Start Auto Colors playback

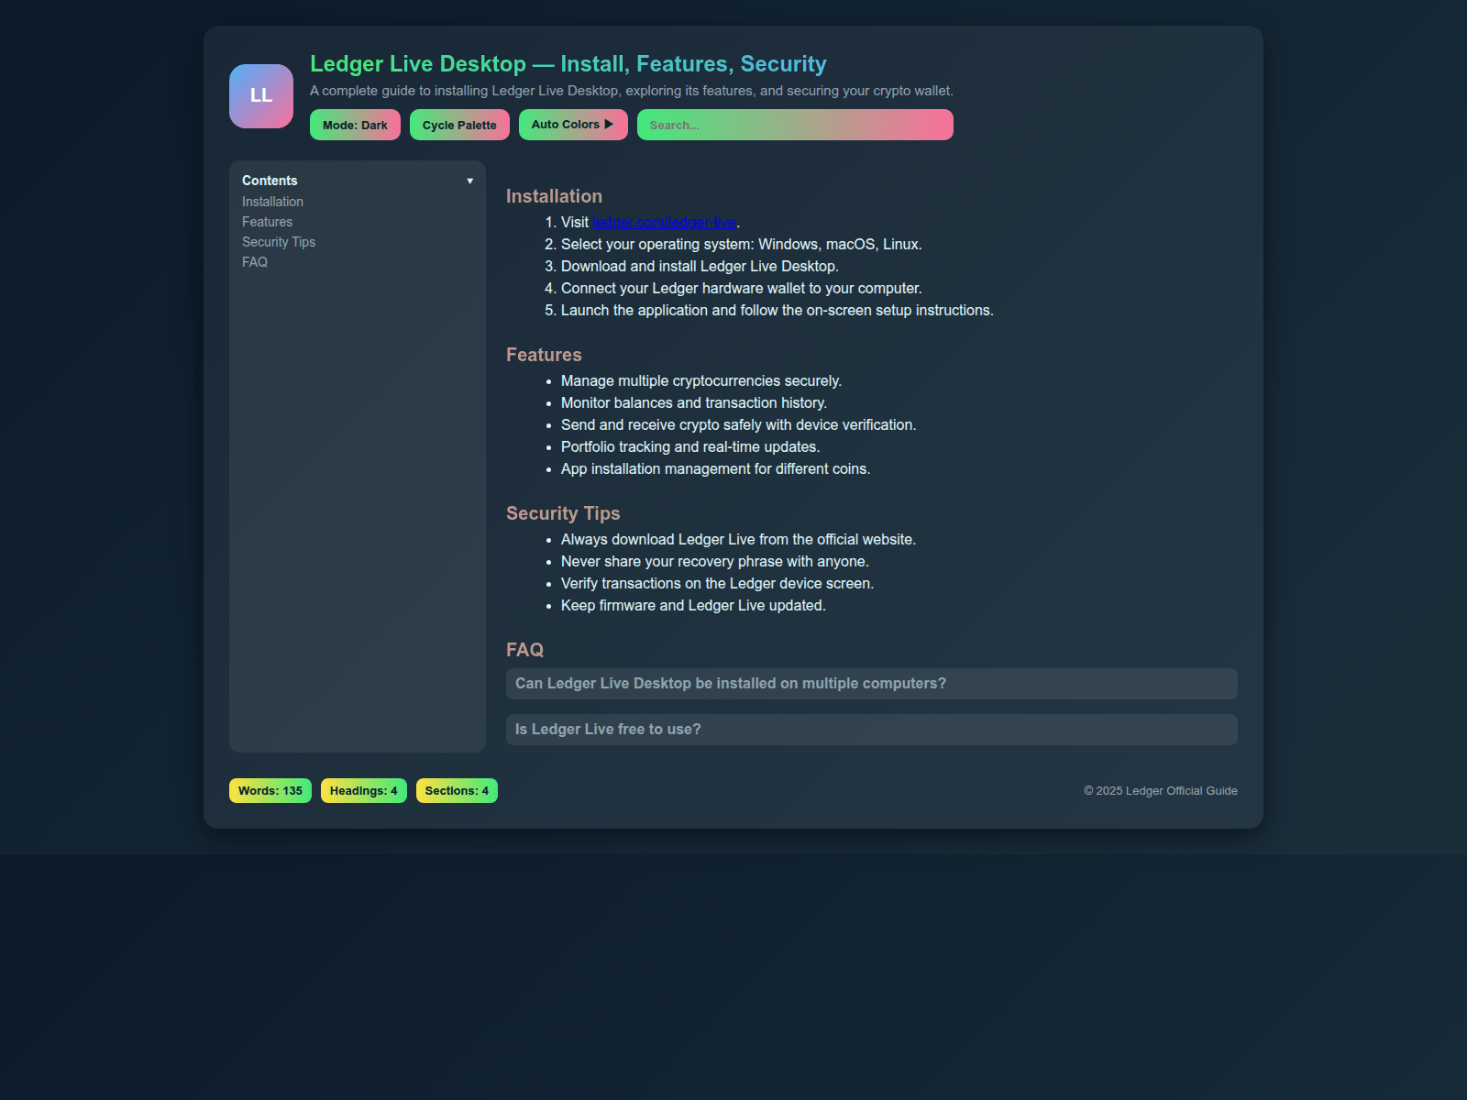(573, 125)
